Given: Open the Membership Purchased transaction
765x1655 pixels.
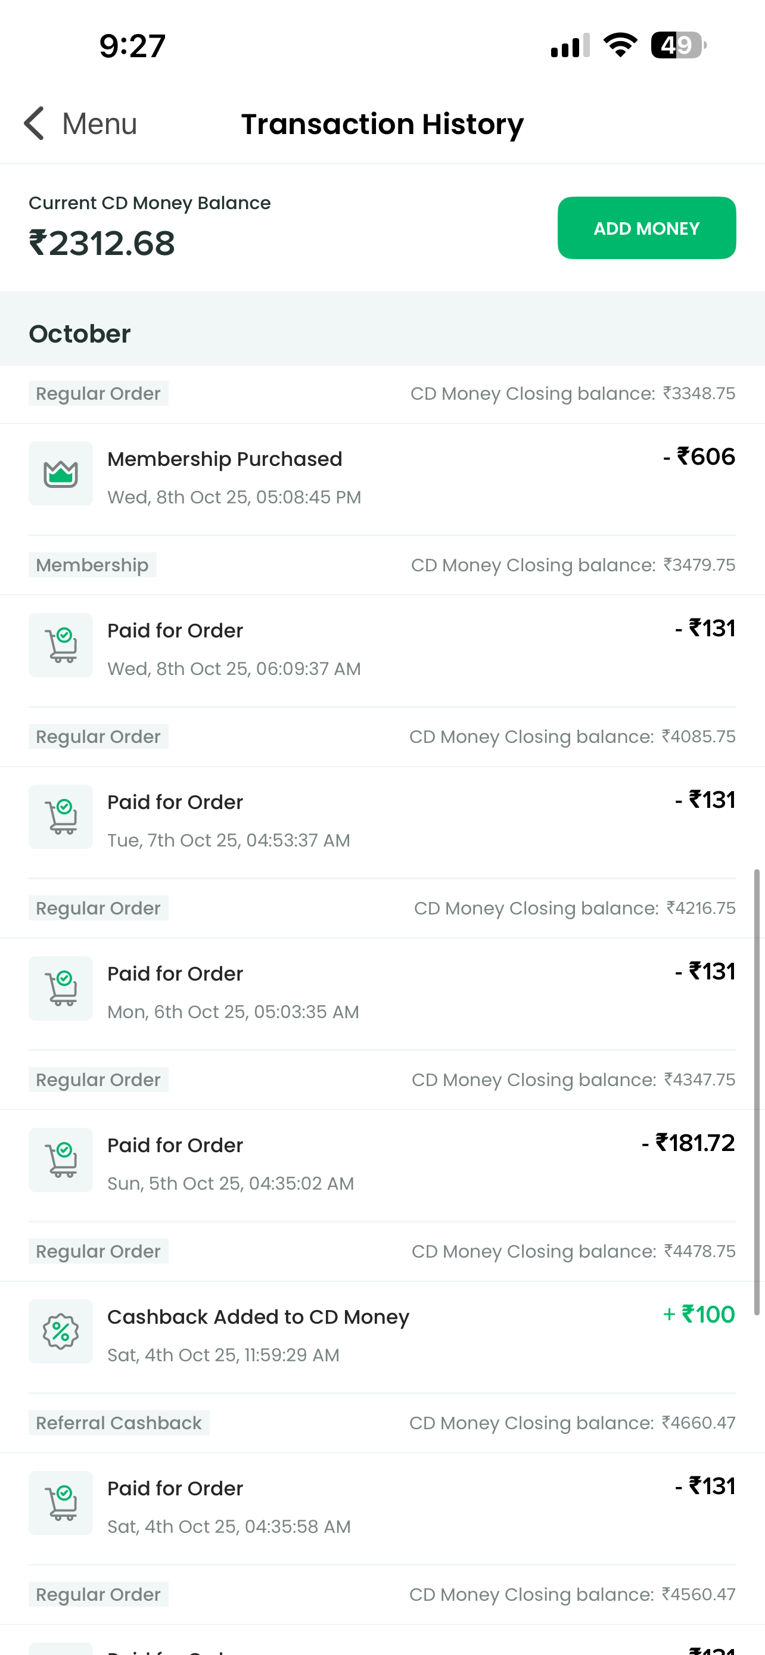Looking at the screenshot, I should point(225,459).
